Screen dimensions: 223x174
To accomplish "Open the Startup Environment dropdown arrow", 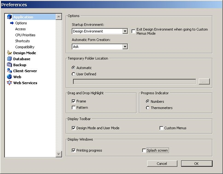I will pos(125,31).
